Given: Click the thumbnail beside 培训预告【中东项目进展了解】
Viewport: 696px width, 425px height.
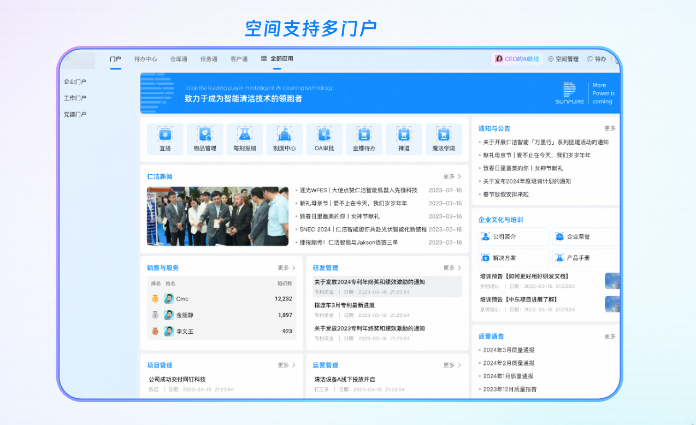Looking at the screenshot, I should [612, 304].
